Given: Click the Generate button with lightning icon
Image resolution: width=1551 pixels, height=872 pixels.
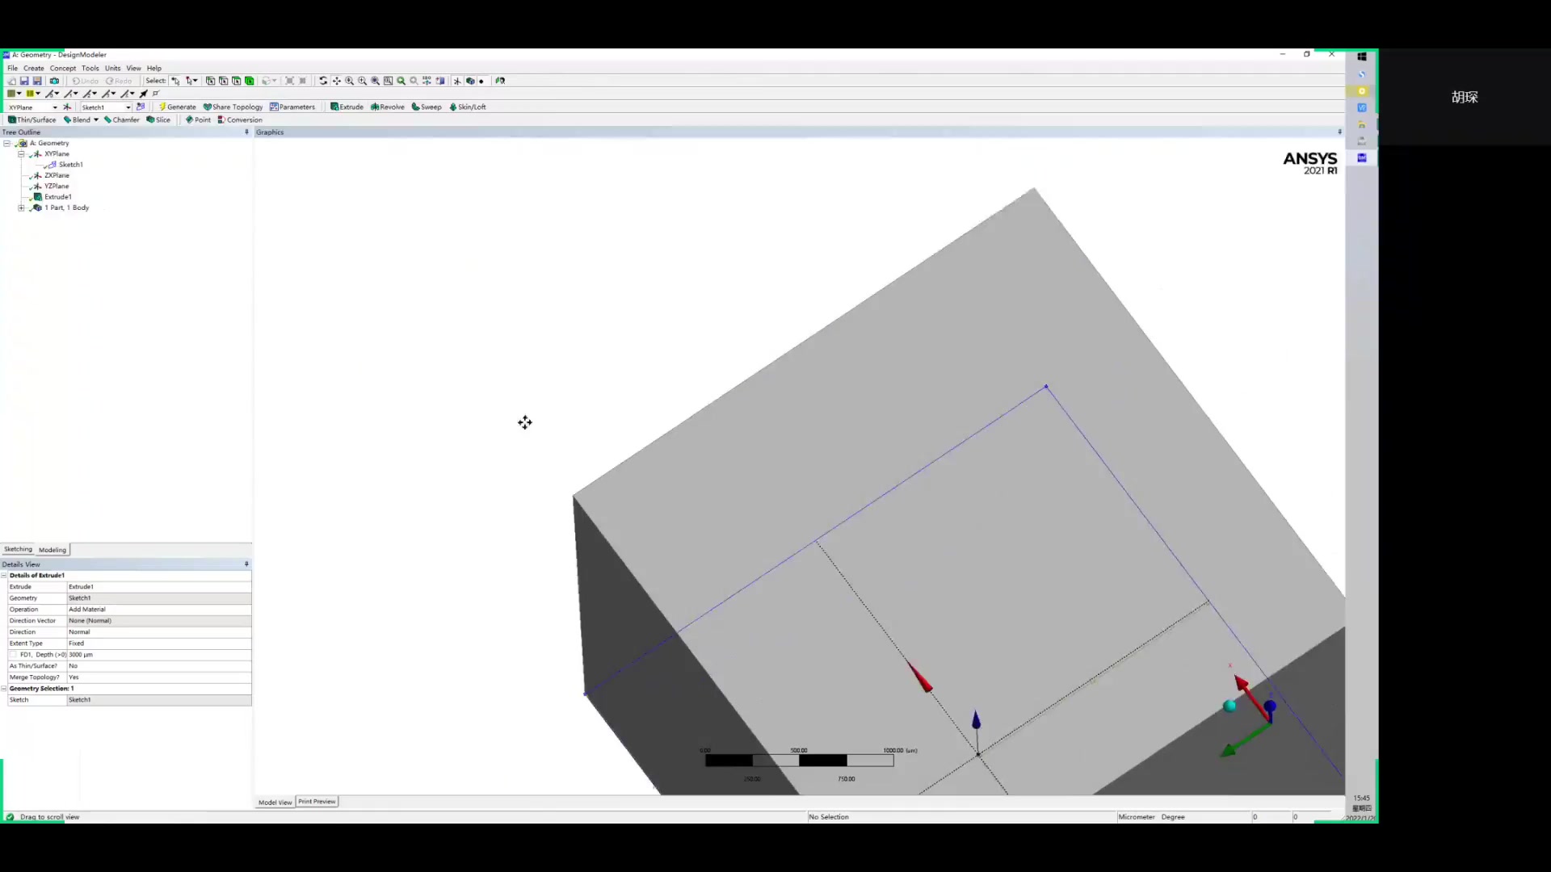Looking at the screenshot, I should pos(178,107).
